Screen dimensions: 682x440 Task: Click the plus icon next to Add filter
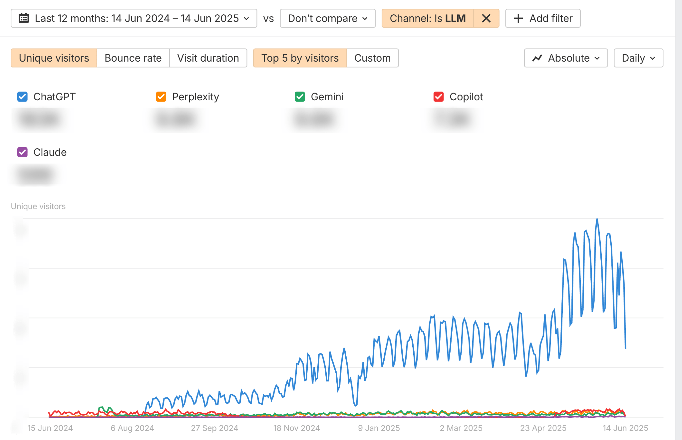click(x=518, y=18)
